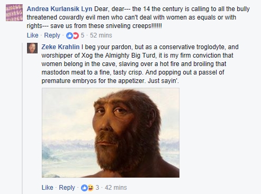Click the thumbs-up reaction icon on Zeke's reply
Image resolution: width=261 pixels, height=194 pixels.
point(84,188)
